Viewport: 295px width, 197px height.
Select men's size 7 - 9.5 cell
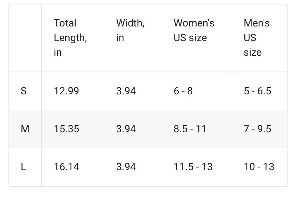click(258, 129)
